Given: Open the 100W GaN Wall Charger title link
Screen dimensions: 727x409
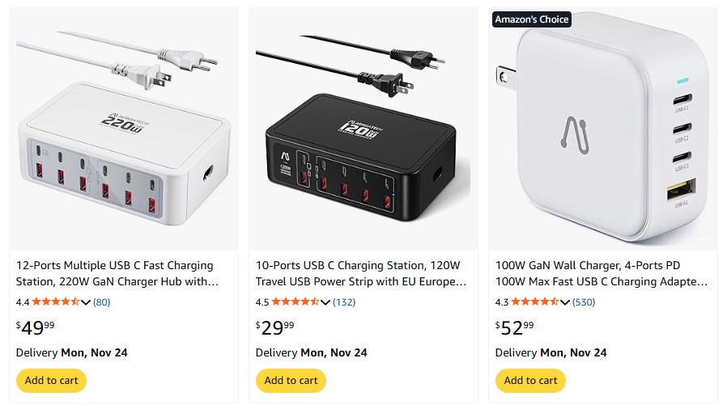Looking at the screenshot, I should [602, 273].
